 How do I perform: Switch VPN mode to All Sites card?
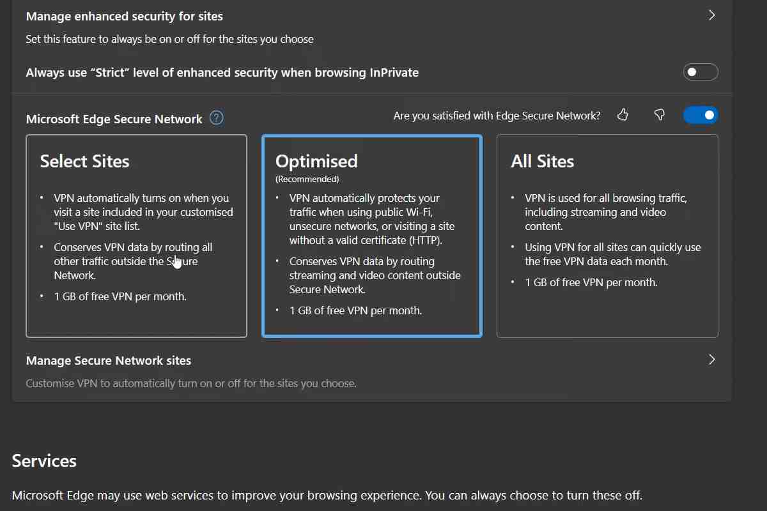607,236
